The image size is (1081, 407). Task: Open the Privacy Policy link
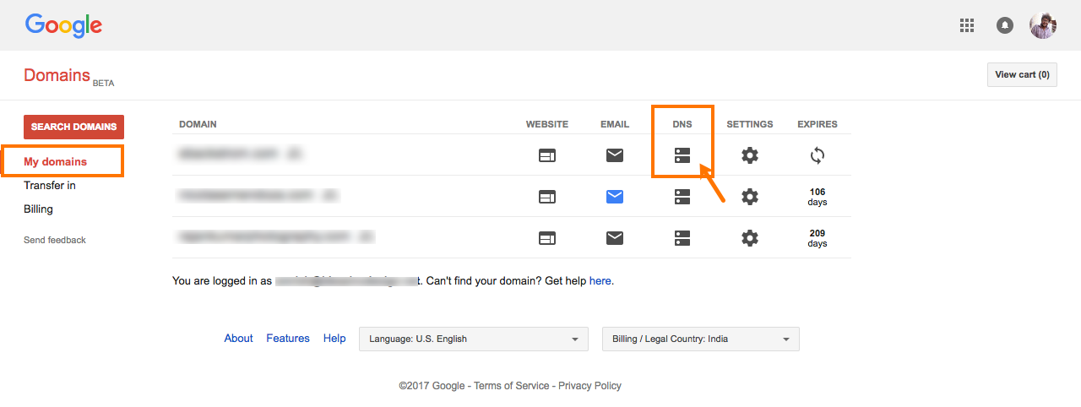pos(589,386)
